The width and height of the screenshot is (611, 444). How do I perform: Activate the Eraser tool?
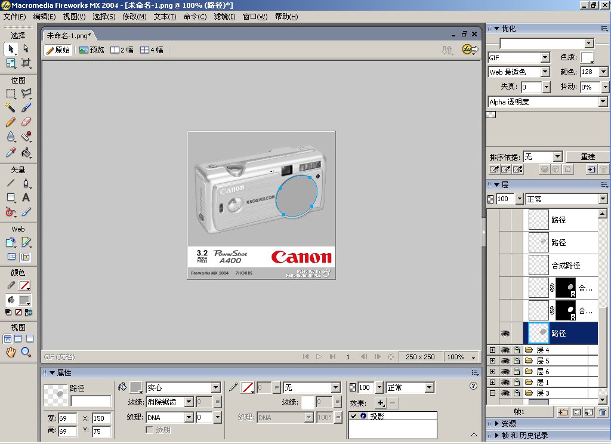point(26,122)
